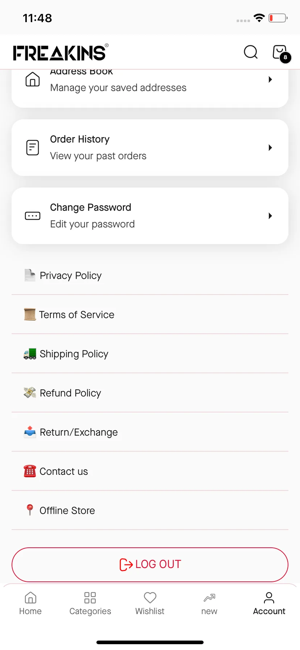Tap the Address Book house icon
This screenshot has width=300, height=650.
click(33, 79)
